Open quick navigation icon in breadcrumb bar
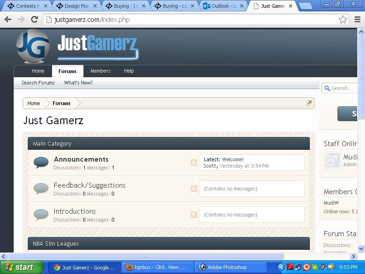This screenshot has width=365, height=274. pyautogui.click(x=309, y=103)
